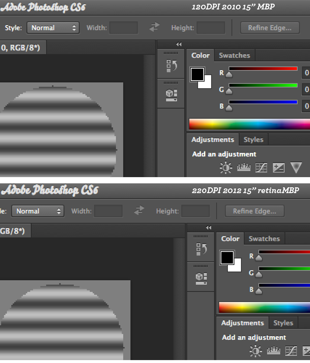Open Style dropdown in the 120DPI screenshot

(x=53, y=28)
